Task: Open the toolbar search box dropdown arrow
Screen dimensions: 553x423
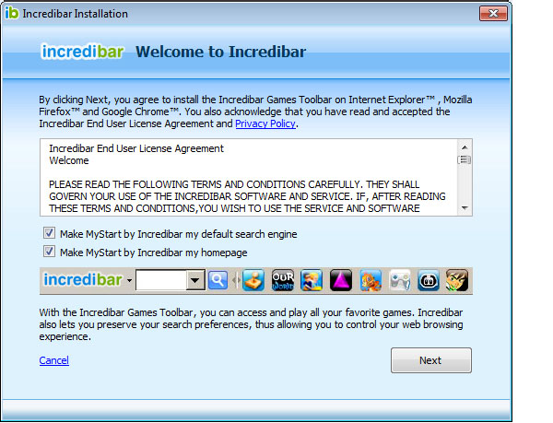Action: point(195,280)
